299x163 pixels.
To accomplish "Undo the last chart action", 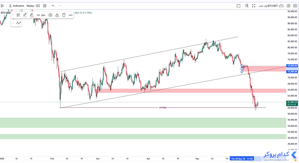I will (53, 6).
